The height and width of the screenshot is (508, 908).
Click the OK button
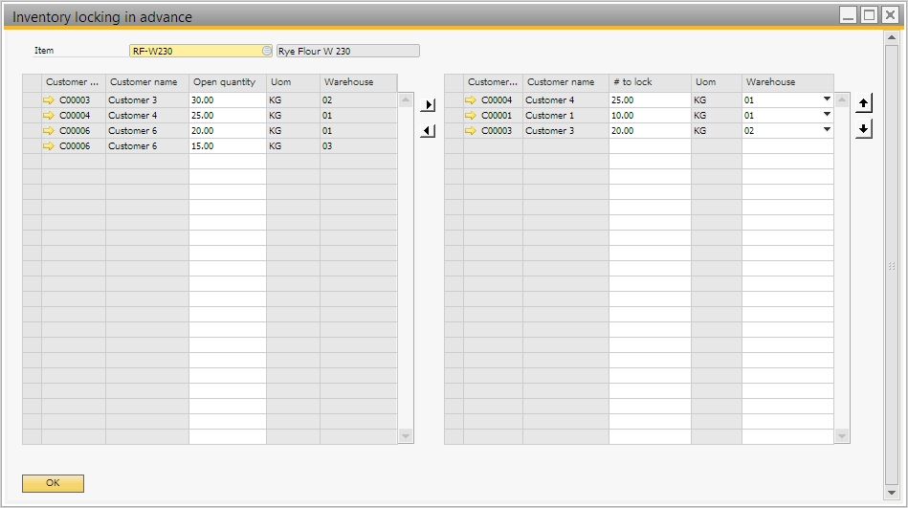pyautogui.click(x=53, y=483)
